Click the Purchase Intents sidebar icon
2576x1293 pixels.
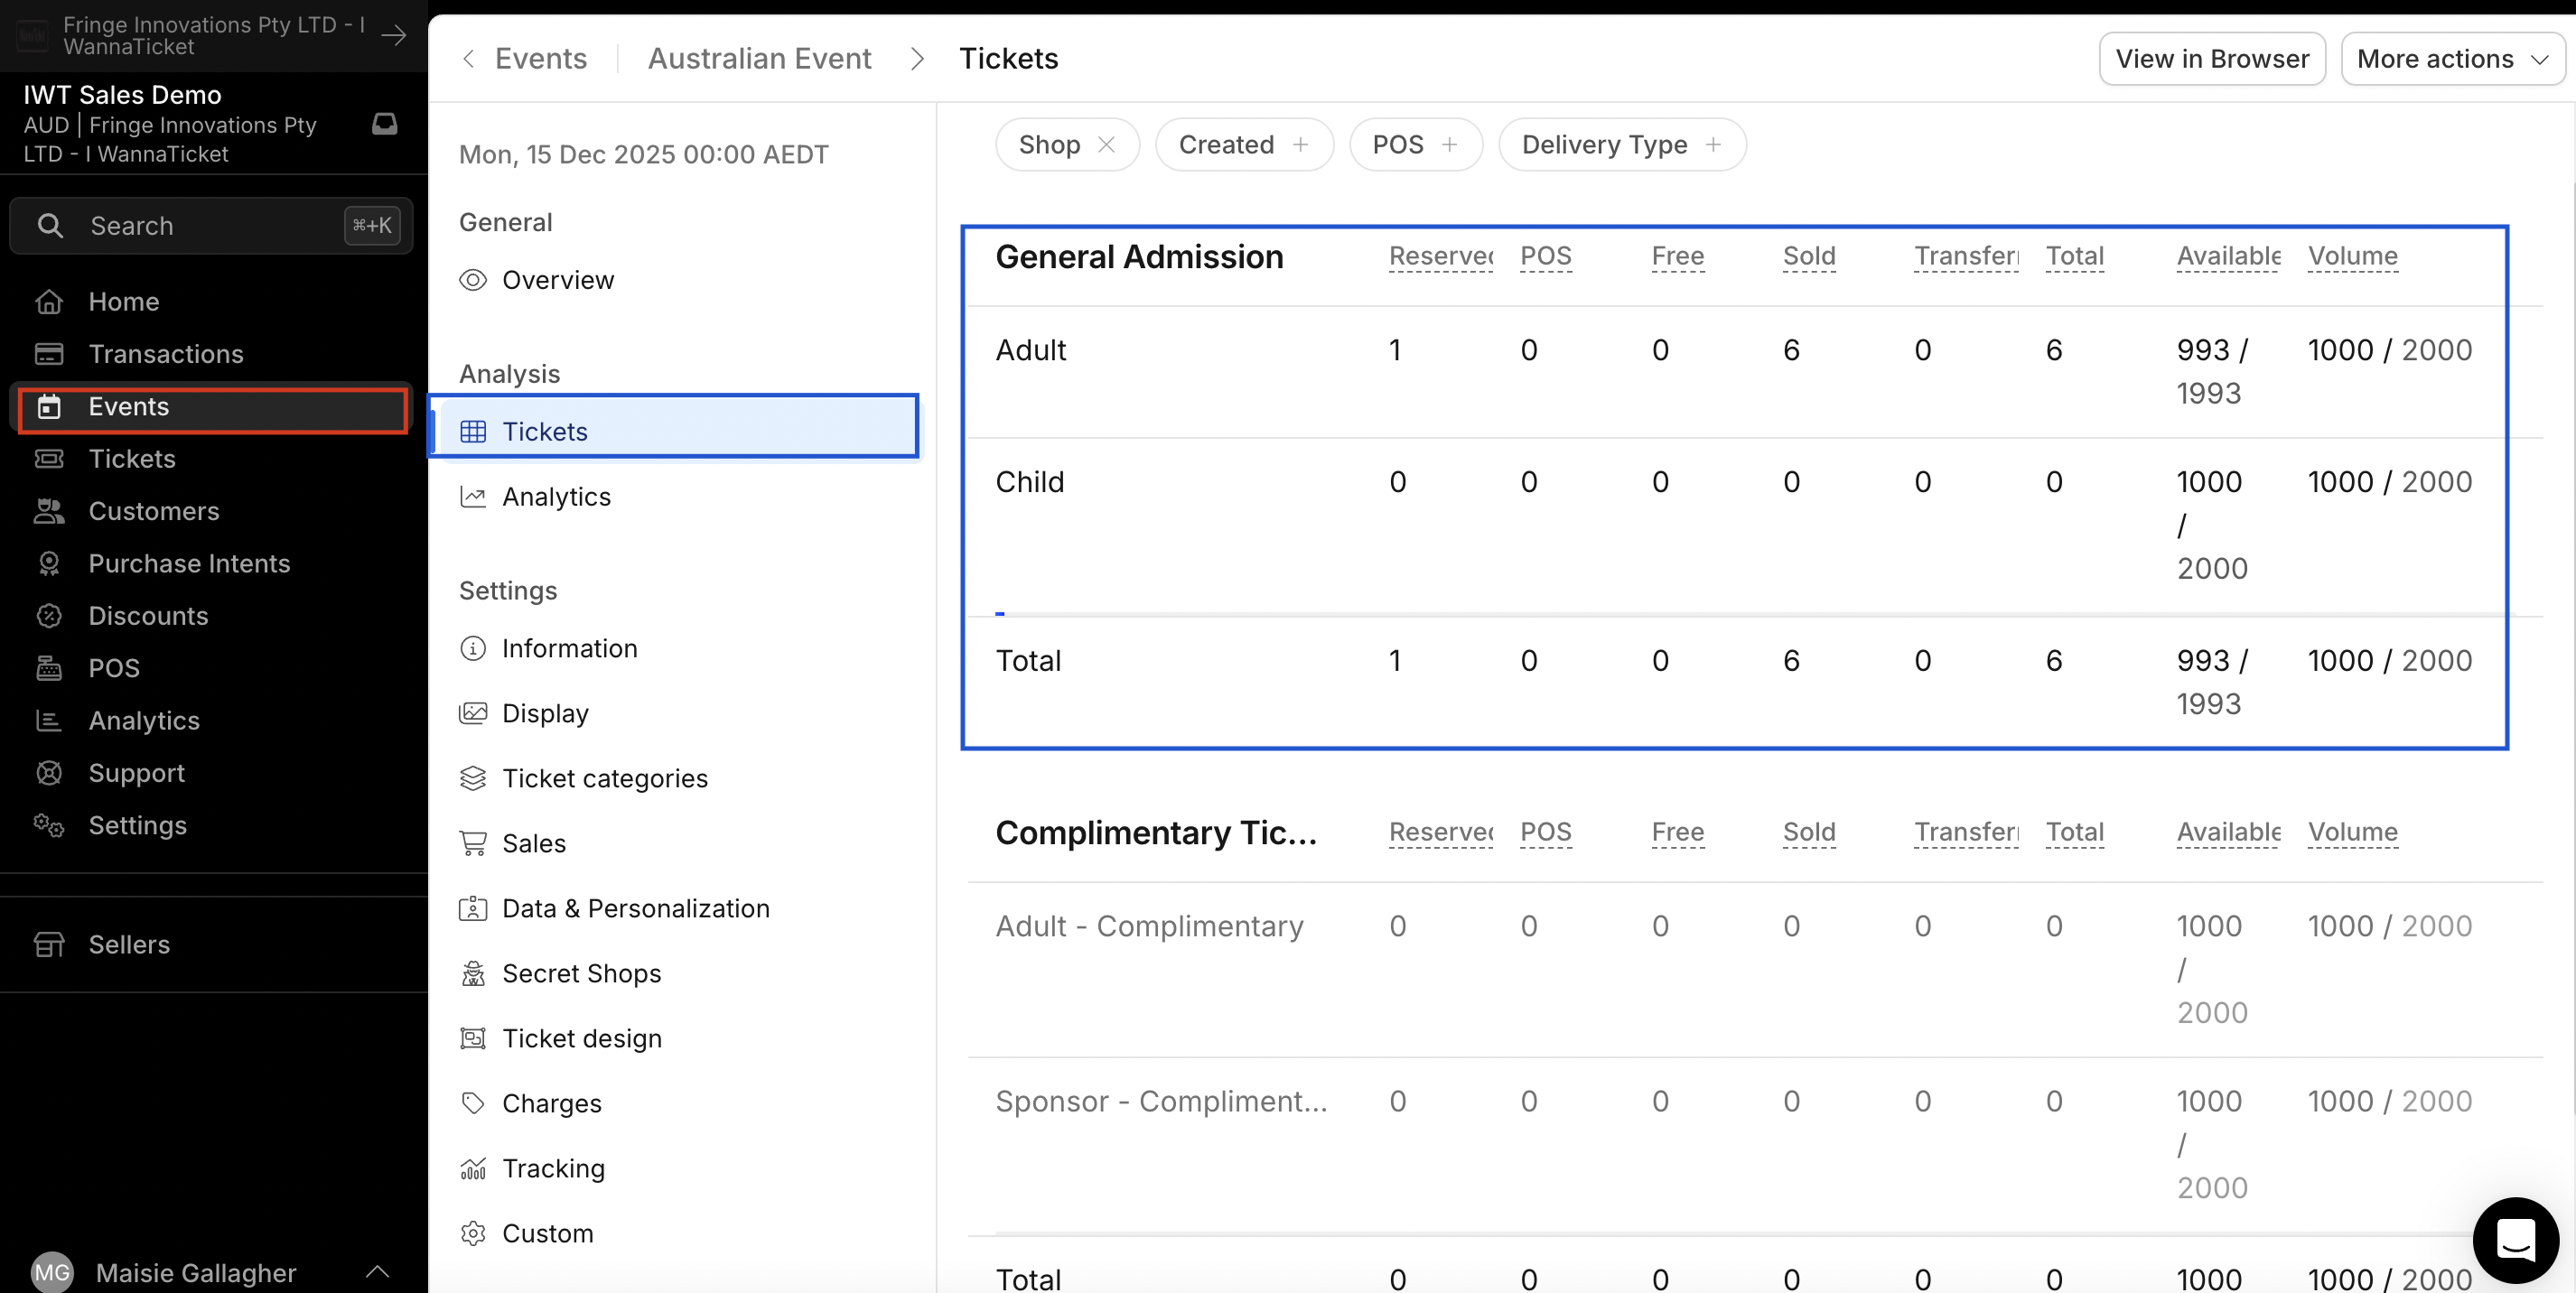click(x=49, y=564)
